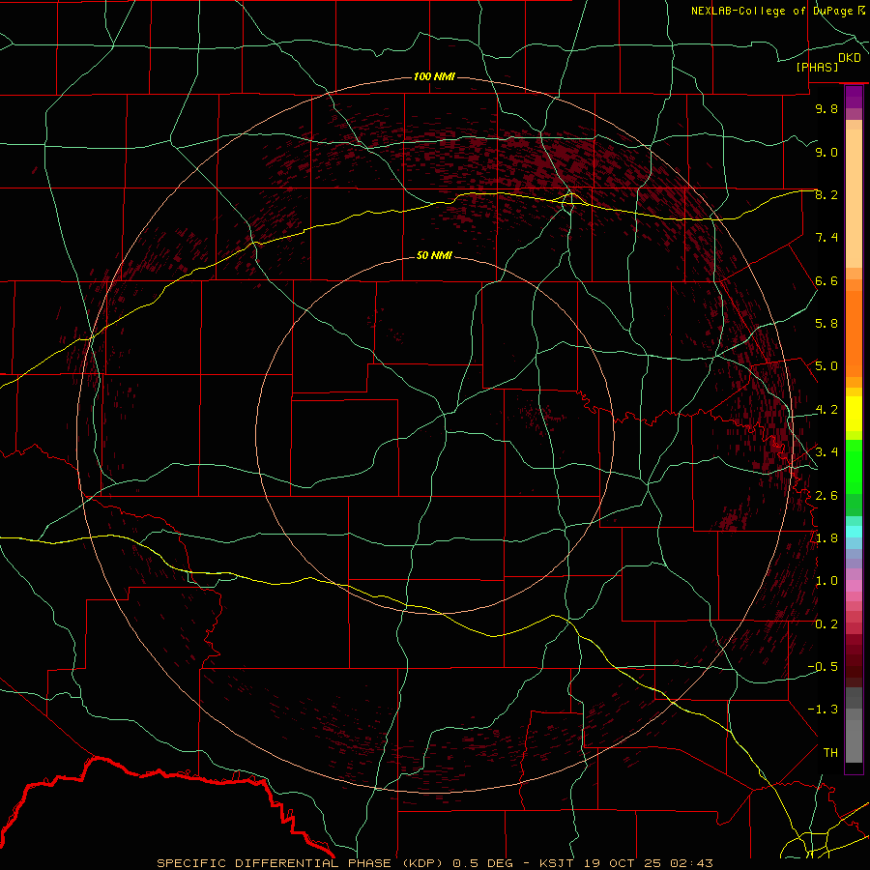870x870 pixels.
Task: Select the DKD product label
Action: (850, 57)
